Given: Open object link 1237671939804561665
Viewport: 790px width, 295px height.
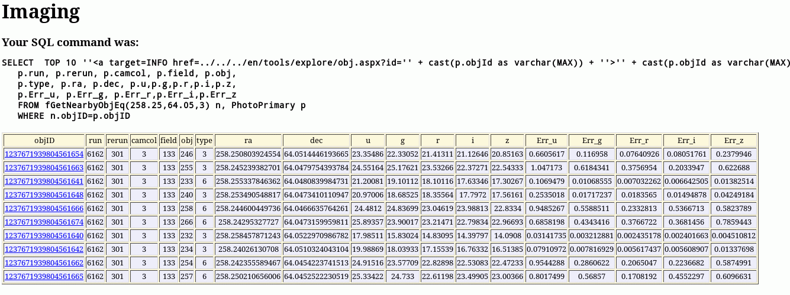Looking at the screenshot, I should (44, 276).
